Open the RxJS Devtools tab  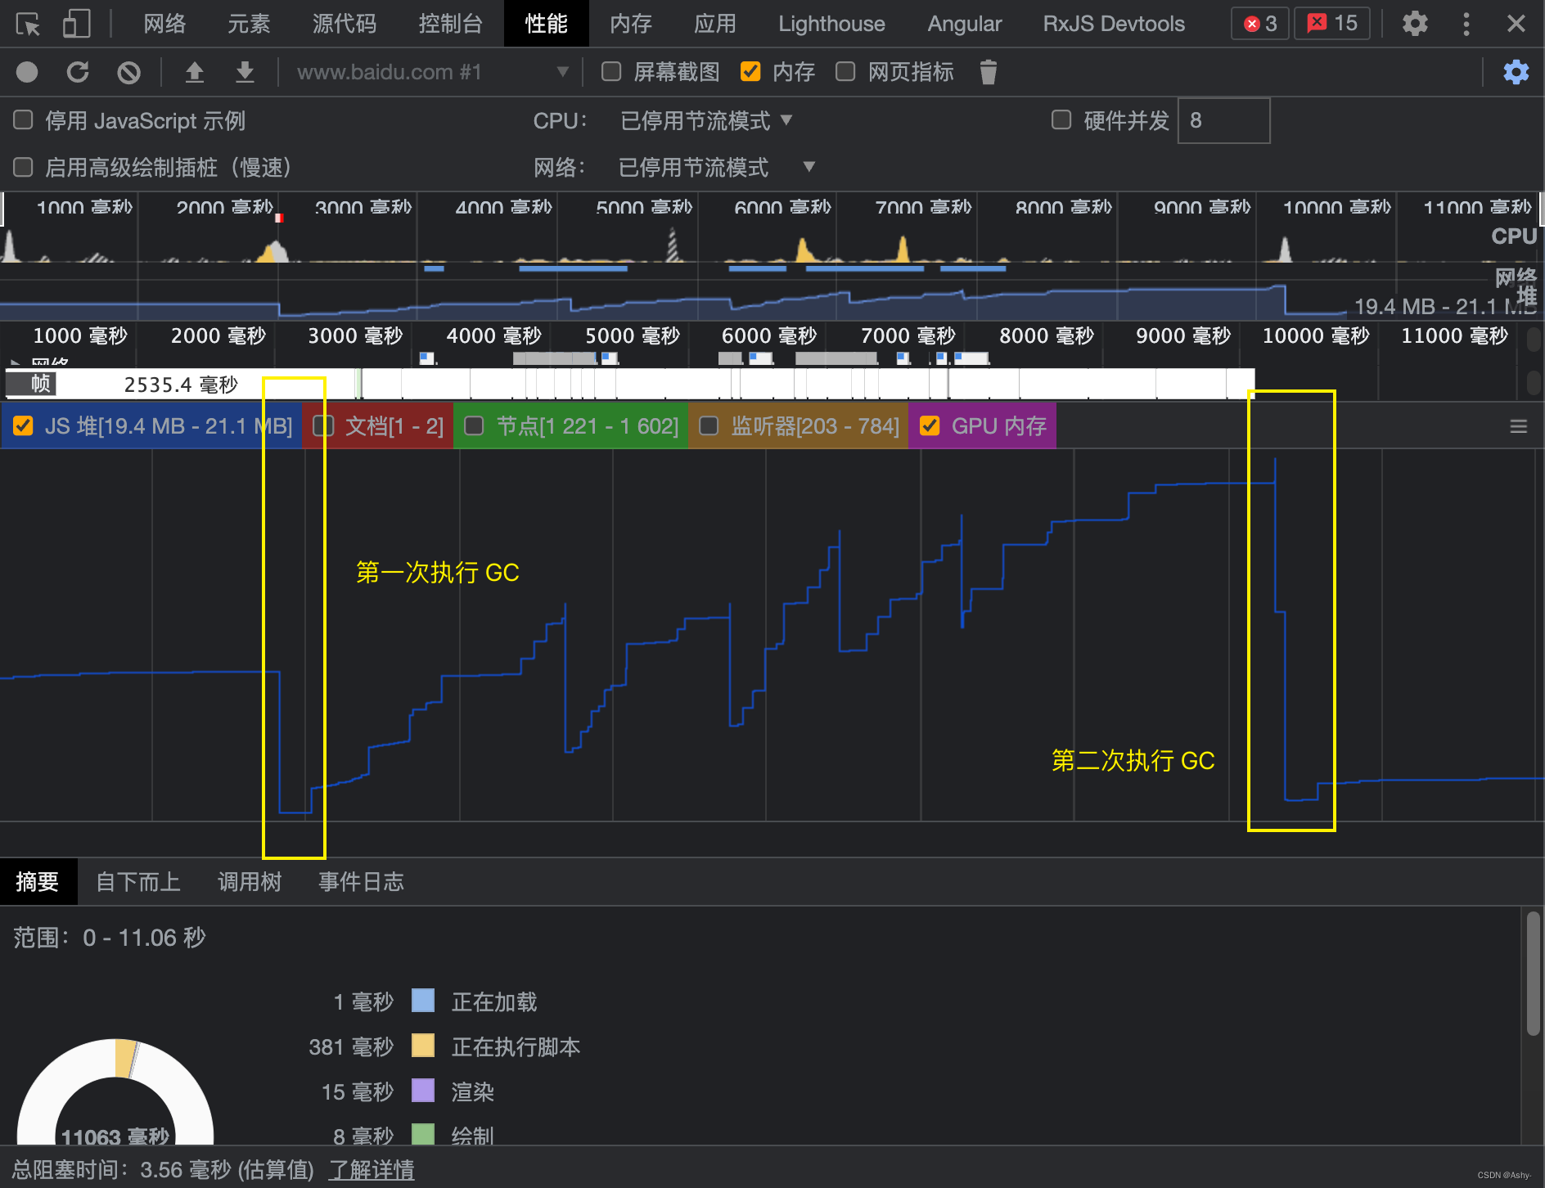pos(1114,24)
